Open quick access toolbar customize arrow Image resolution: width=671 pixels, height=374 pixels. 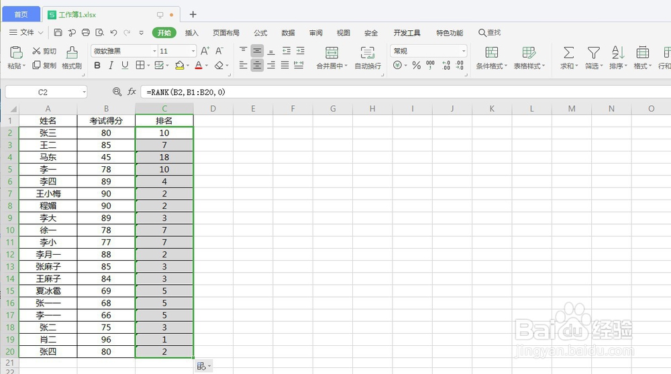(141, 32)
